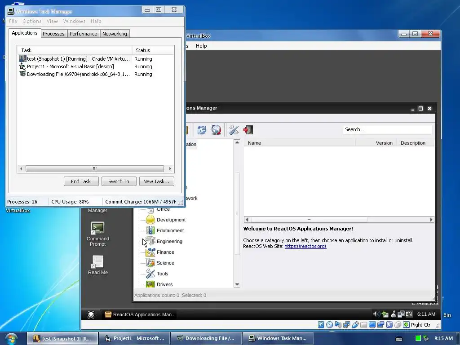This screenshot has height=345, width=460.
Task: Click the VirtualBox optical disc status icon
Action: point(329,325)
